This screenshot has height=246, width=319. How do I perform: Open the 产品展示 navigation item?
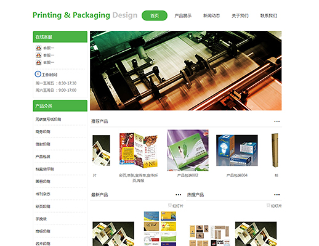[x=183, y=15]
